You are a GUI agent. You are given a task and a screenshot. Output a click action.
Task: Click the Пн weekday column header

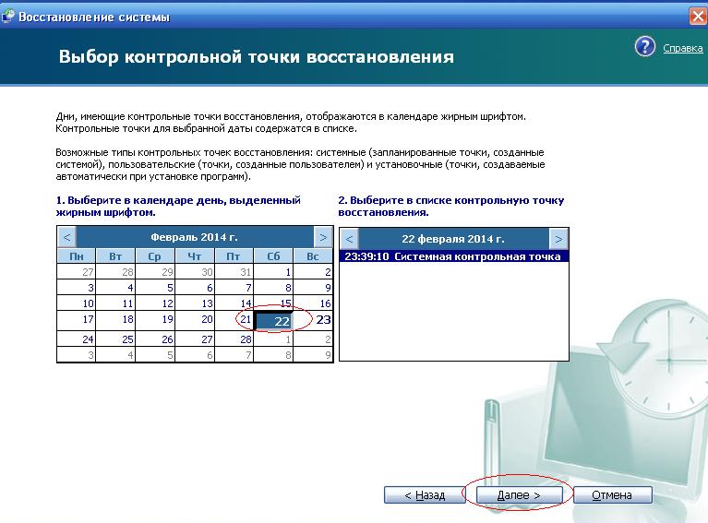pyautogui.click(x=77, y=256)
